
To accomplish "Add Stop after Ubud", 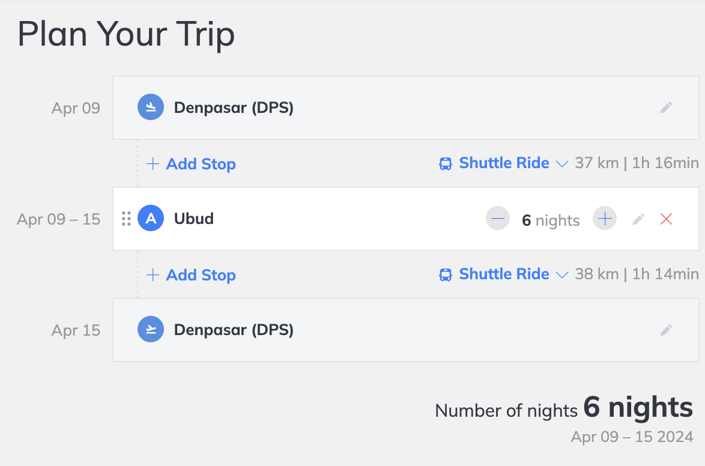I will click(x=191, y=275).
